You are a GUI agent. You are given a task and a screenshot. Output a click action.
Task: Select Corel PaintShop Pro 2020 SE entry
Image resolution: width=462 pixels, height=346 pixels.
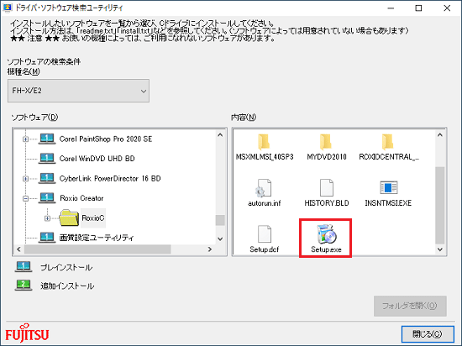(x=106, y=139)
